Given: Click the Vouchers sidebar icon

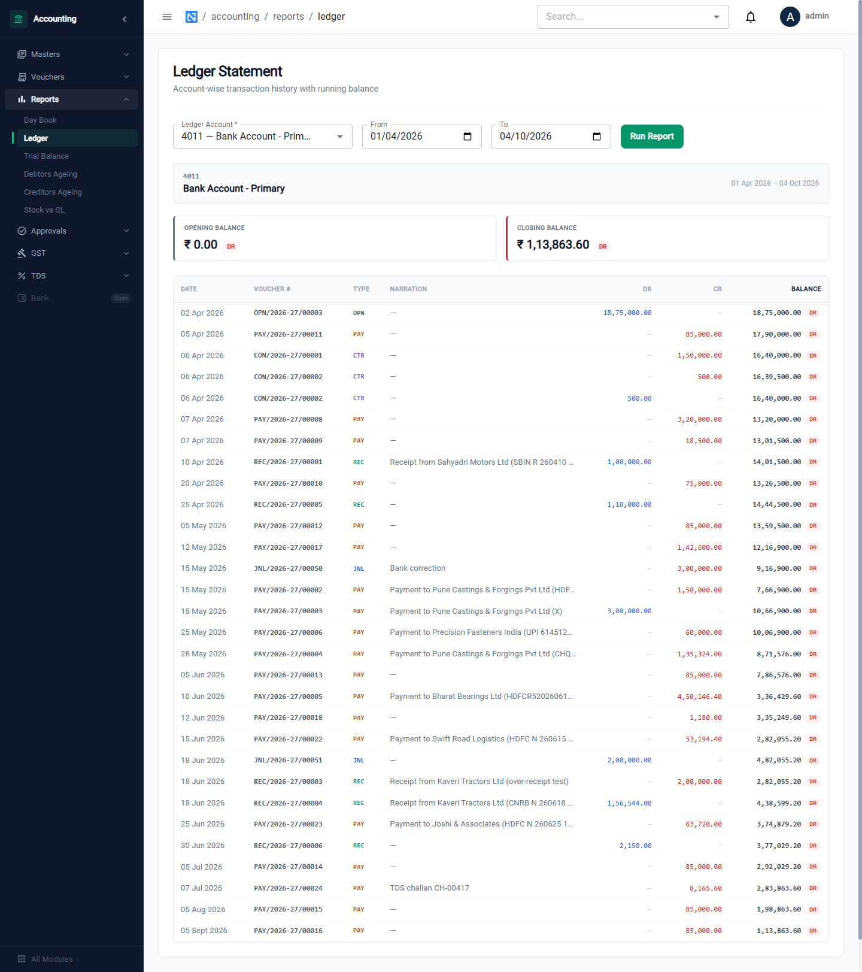Looking at the screenshot, I should (x=22, y=77).
